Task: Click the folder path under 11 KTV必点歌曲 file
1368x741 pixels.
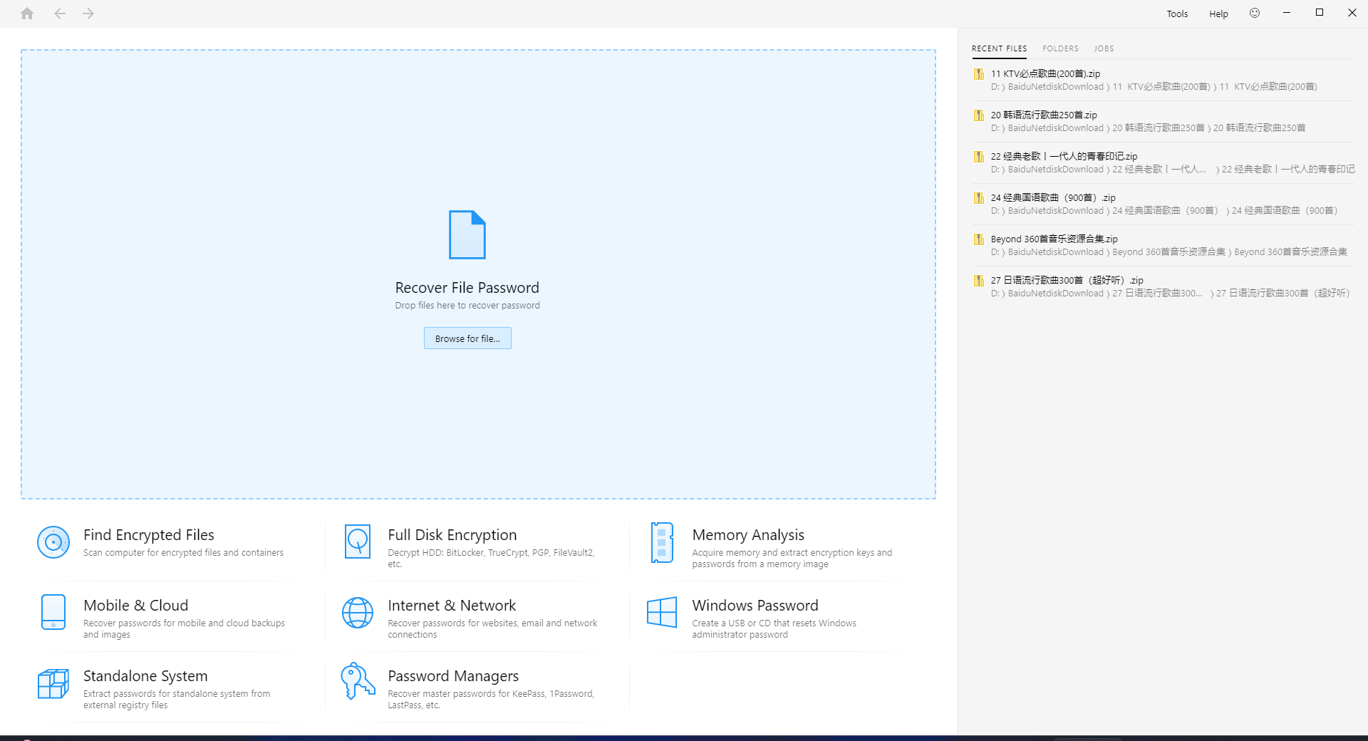Action: click(1154, 87)
